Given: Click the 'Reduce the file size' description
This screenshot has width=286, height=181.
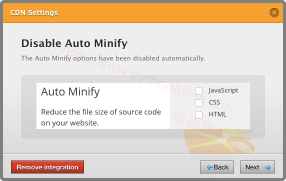Looking at the screenshot, I should 101,117.
